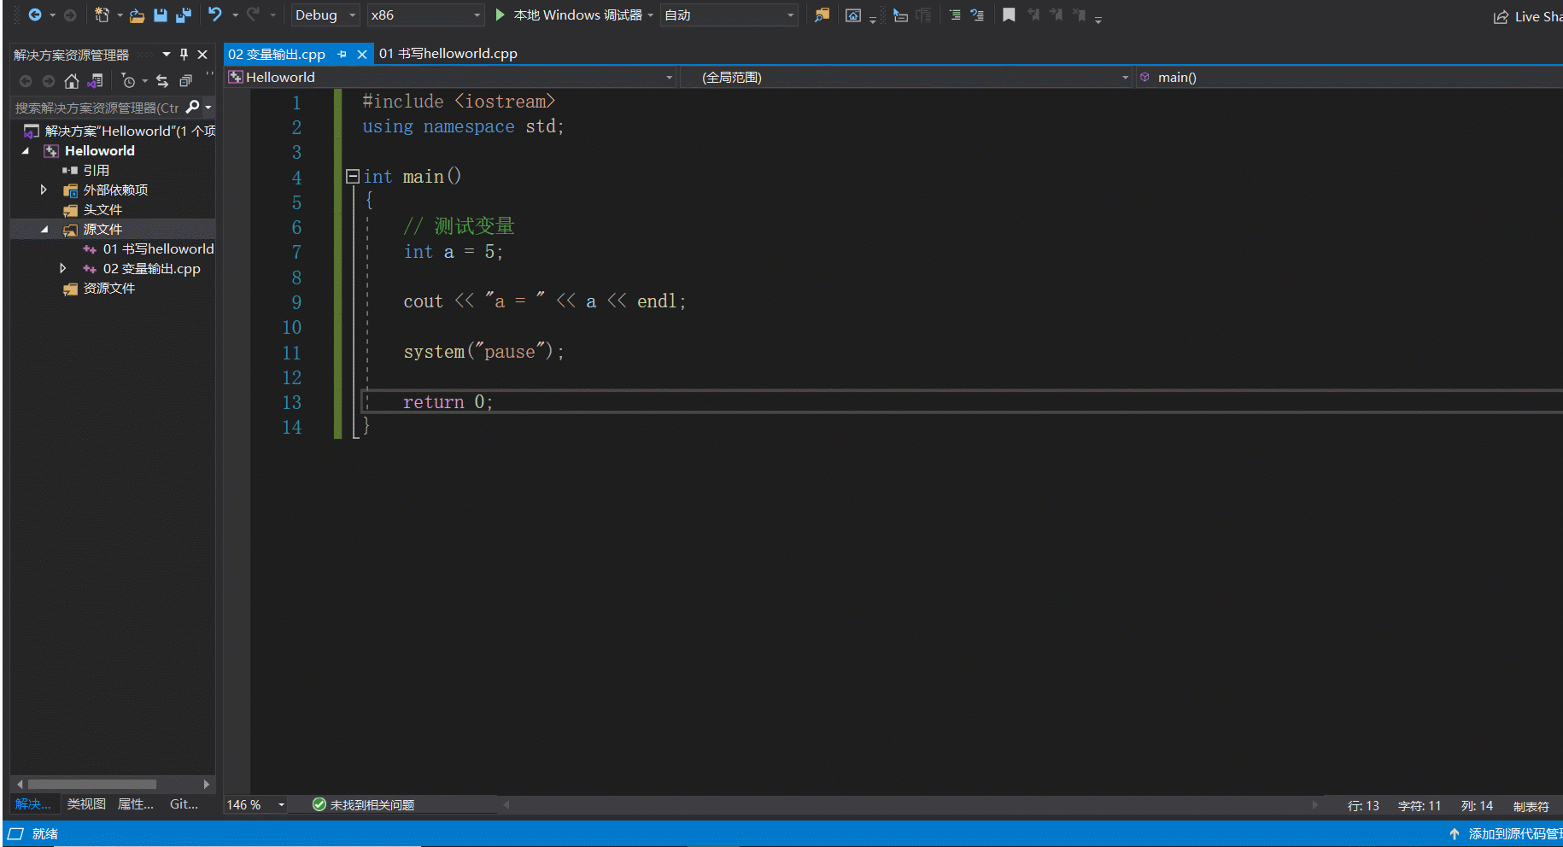Collapse the main() function code block
The image size is (1563, 847).
[x=352, y=176]
